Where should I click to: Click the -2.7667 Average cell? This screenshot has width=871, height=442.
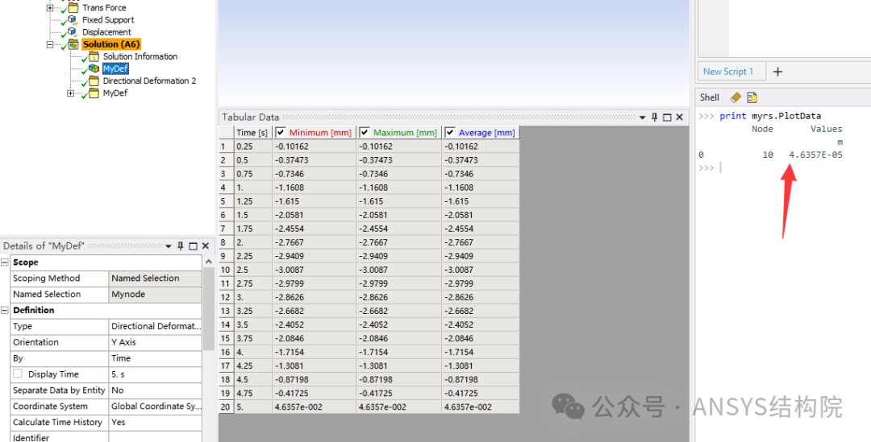click(x=481, y=242)
